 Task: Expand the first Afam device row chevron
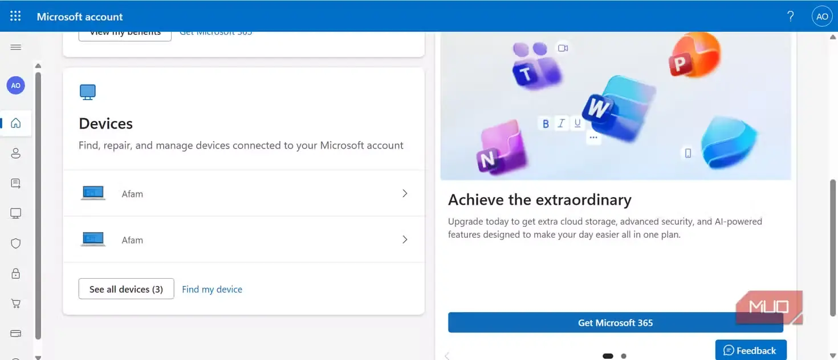405,193
